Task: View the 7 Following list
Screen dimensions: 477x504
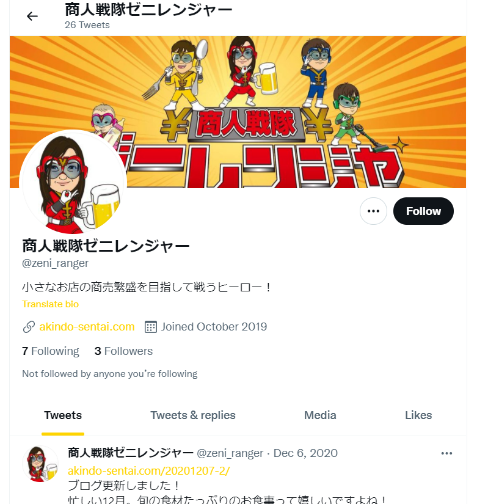Action: [51, 351]
